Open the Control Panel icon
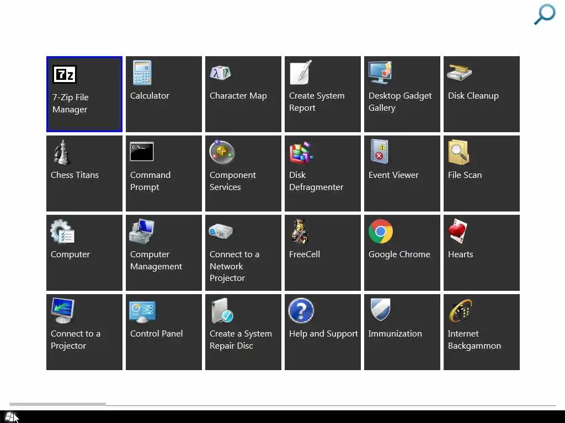This screenshot has height=423, width=565. [142, 312]
